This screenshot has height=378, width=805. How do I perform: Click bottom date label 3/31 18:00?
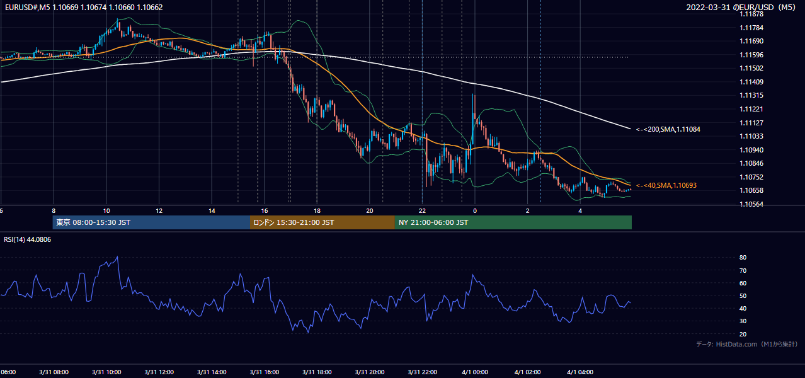pos(317,372)
